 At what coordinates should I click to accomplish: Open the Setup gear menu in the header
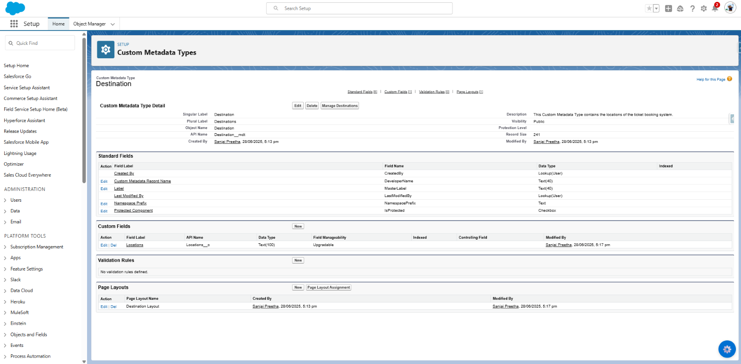704,8
